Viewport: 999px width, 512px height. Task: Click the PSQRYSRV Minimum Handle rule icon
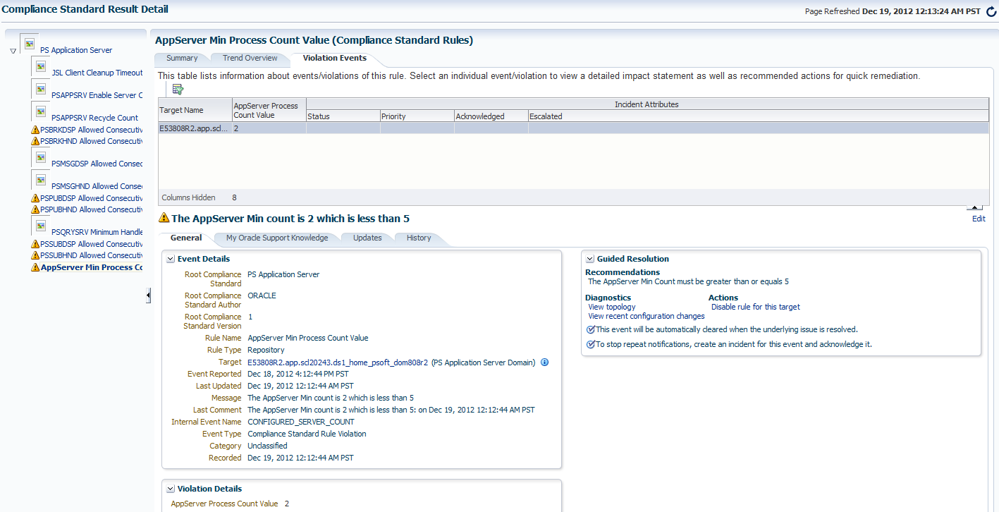click(41, 226)
